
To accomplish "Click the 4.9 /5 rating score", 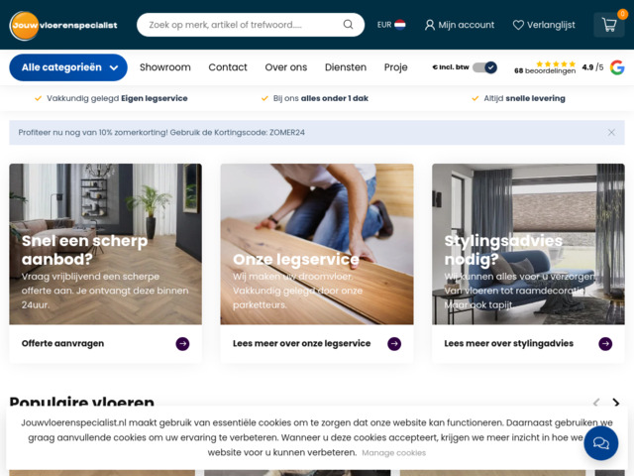I will (592, 67).
